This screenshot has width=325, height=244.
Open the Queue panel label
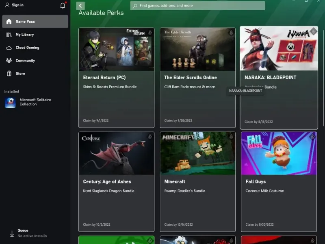click(23, 230)
